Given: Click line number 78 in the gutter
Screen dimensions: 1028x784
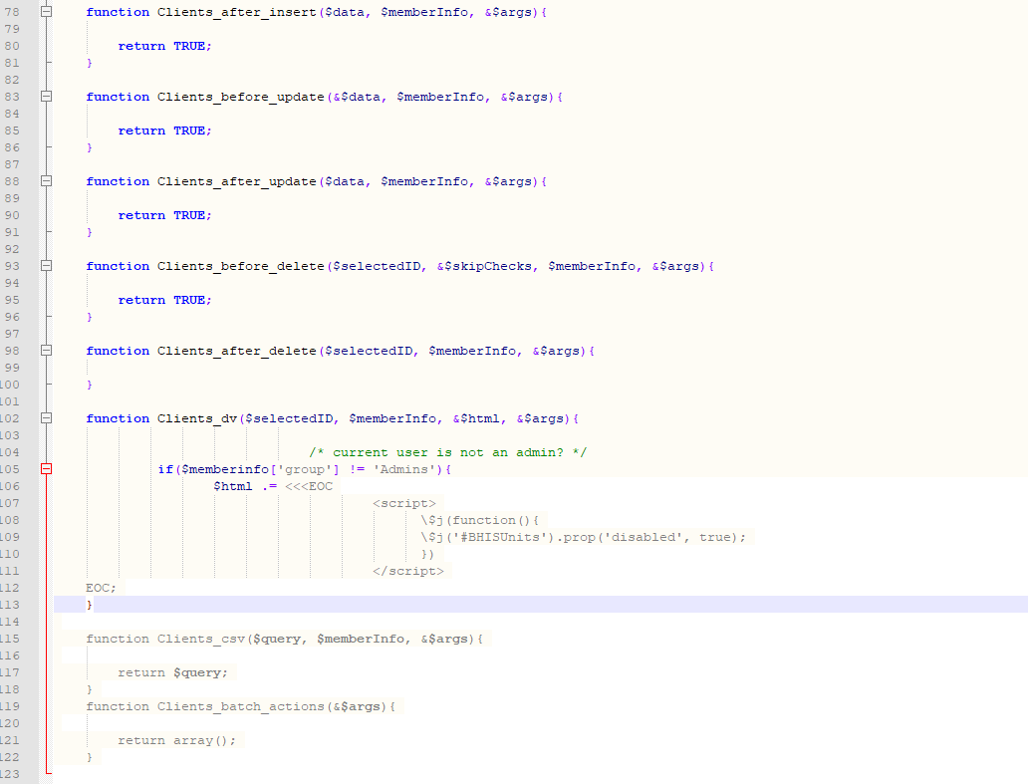Looking at the screenshot, I should (x=12, y=12).
